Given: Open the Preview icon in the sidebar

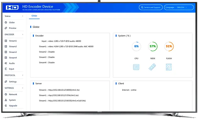Looking at the screenshot, I should pos(6,28).
